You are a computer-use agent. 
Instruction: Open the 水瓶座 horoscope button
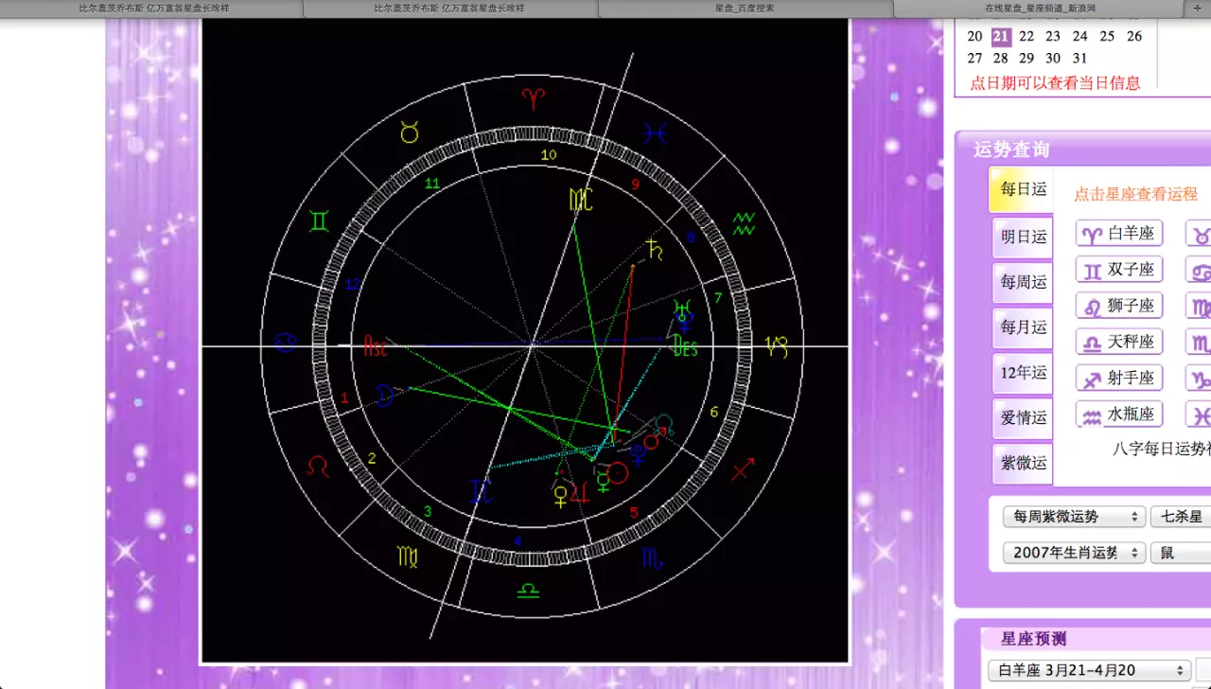pyautogui.click(x=1119, y=414)
